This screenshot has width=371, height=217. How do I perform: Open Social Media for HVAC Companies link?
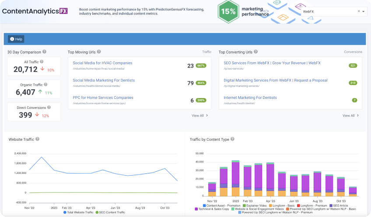(102, 63)
